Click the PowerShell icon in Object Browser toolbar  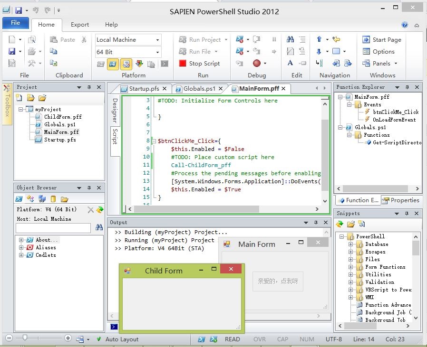click(19, 199)
